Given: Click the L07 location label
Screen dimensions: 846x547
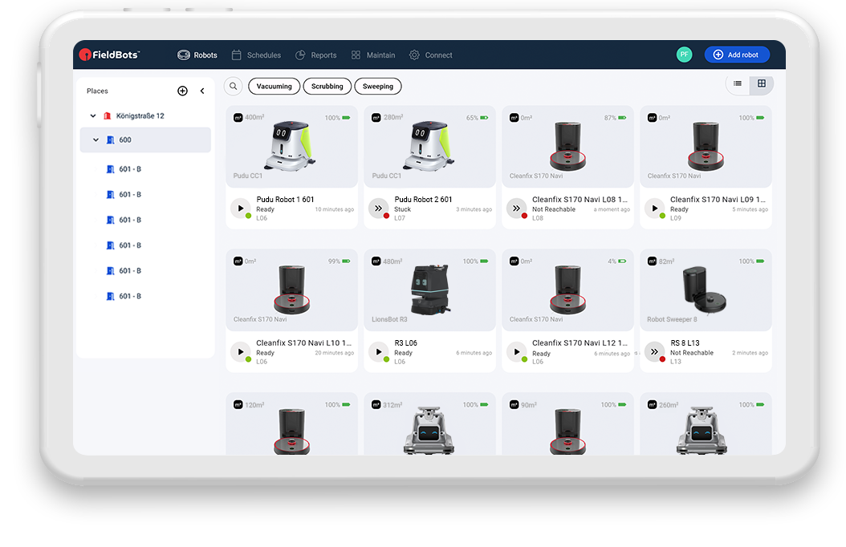Looking at the screenshot, I should point(400,218).
